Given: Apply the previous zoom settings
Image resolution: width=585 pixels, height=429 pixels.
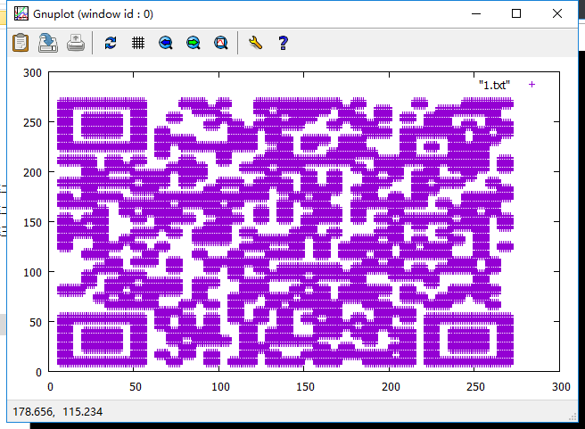Looking at the screenshot, I should [x=166, y=42].
